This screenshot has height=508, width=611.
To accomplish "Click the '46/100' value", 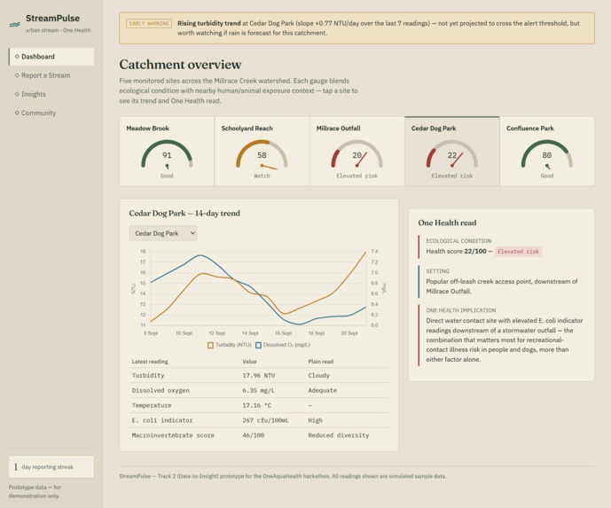I will (254, 435).
